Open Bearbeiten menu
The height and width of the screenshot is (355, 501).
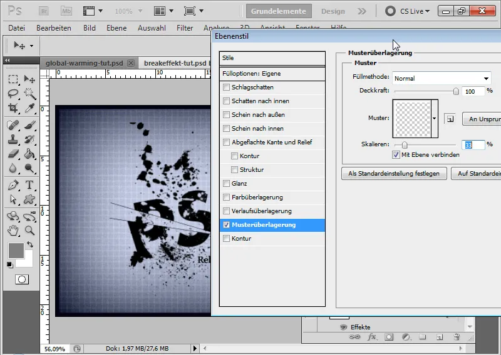54,28
